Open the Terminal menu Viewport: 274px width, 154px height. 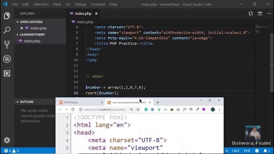point(98,4)
